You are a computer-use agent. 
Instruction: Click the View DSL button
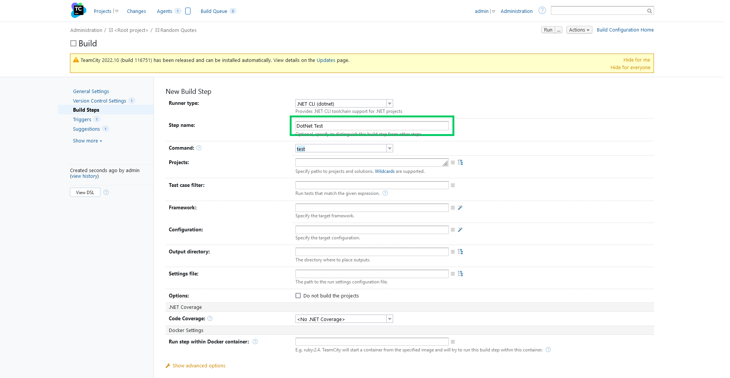click(x=85, y=193)
